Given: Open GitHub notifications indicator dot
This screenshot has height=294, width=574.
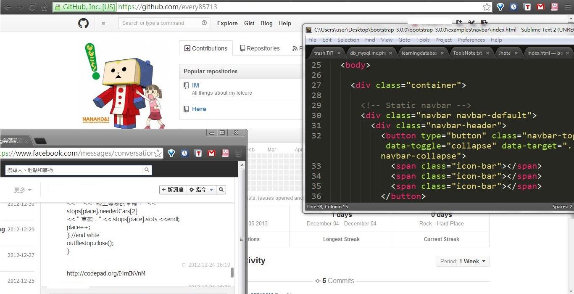Looking at the screenshot, I should (103, 24).
